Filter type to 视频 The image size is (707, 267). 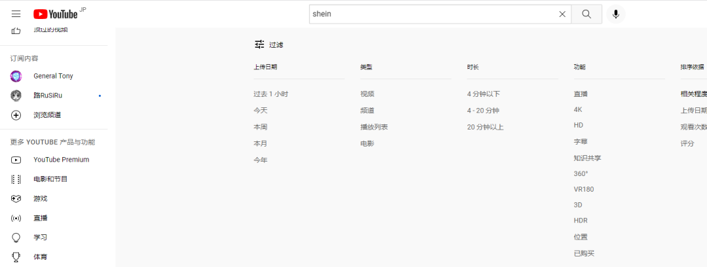point(367,94)
